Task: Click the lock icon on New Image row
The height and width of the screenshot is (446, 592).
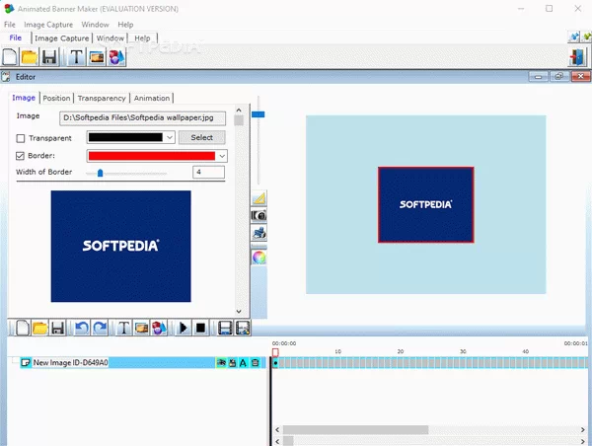Action: click(232, 363)
